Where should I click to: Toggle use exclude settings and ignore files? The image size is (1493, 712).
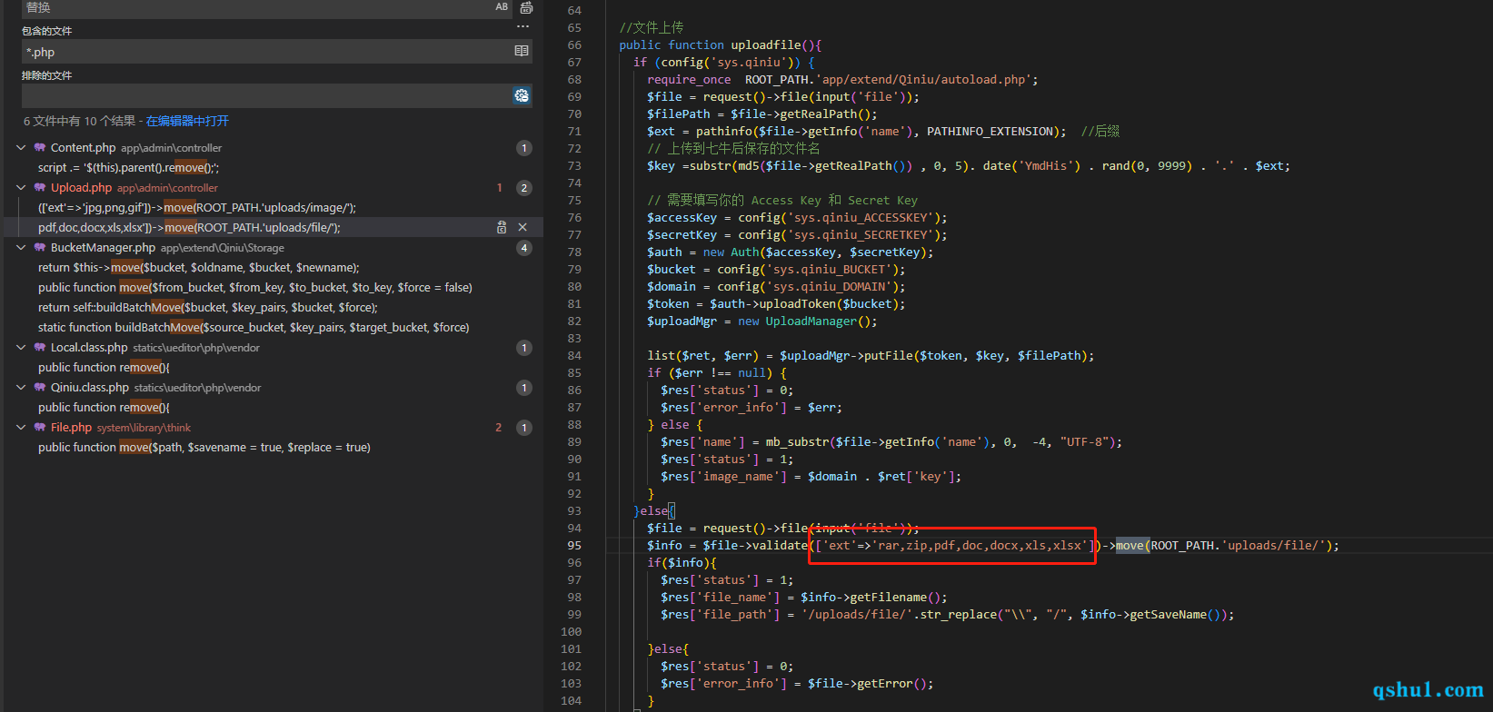(522, 95)
